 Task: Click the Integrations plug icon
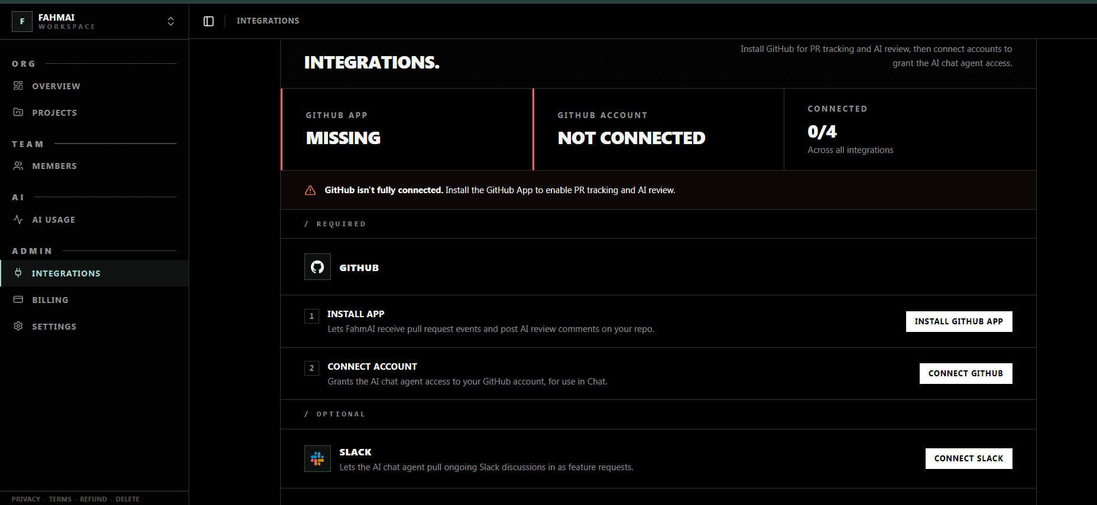[x=18, y=273]
